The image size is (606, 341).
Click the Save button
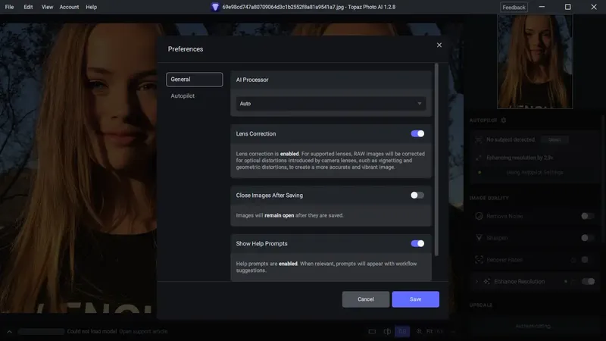coord(415,299)
